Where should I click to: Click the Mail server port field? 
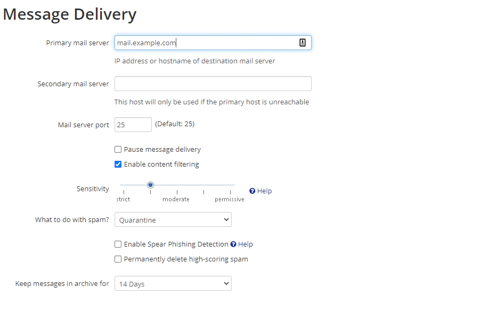coord(133,125)
